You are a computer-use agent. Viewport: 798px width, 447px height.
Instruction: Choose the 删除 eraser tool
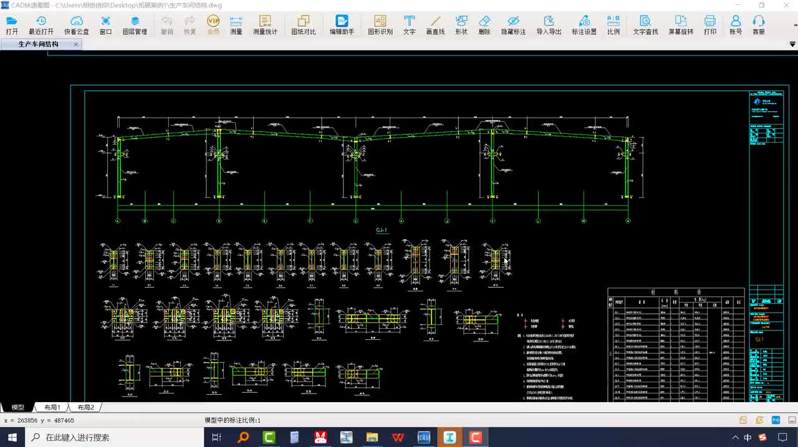click(484, 25)
